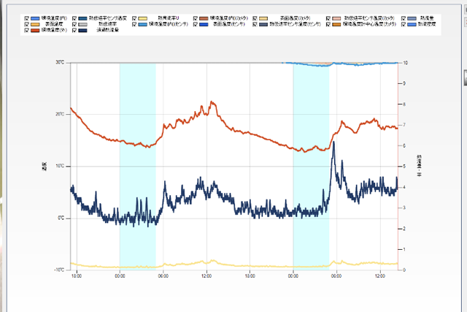Uncheck the 環境温度(内) legend checkbox
Screen dimensions: 467x312
pyautogui.click(x=27, y=17)
